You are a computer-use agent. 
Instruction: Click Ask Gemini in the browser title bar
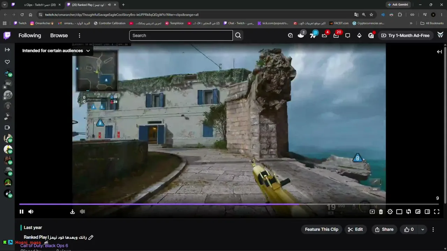pyautogui.click(x=398, y=5)
